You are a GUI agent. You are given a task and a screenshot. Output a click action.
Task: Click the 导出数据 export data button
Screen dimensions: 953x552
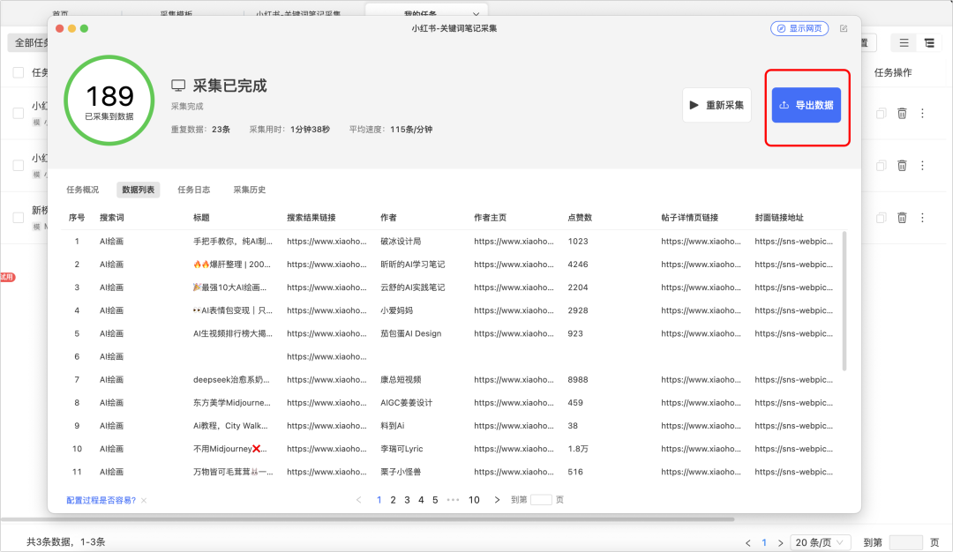click(806, 105)
